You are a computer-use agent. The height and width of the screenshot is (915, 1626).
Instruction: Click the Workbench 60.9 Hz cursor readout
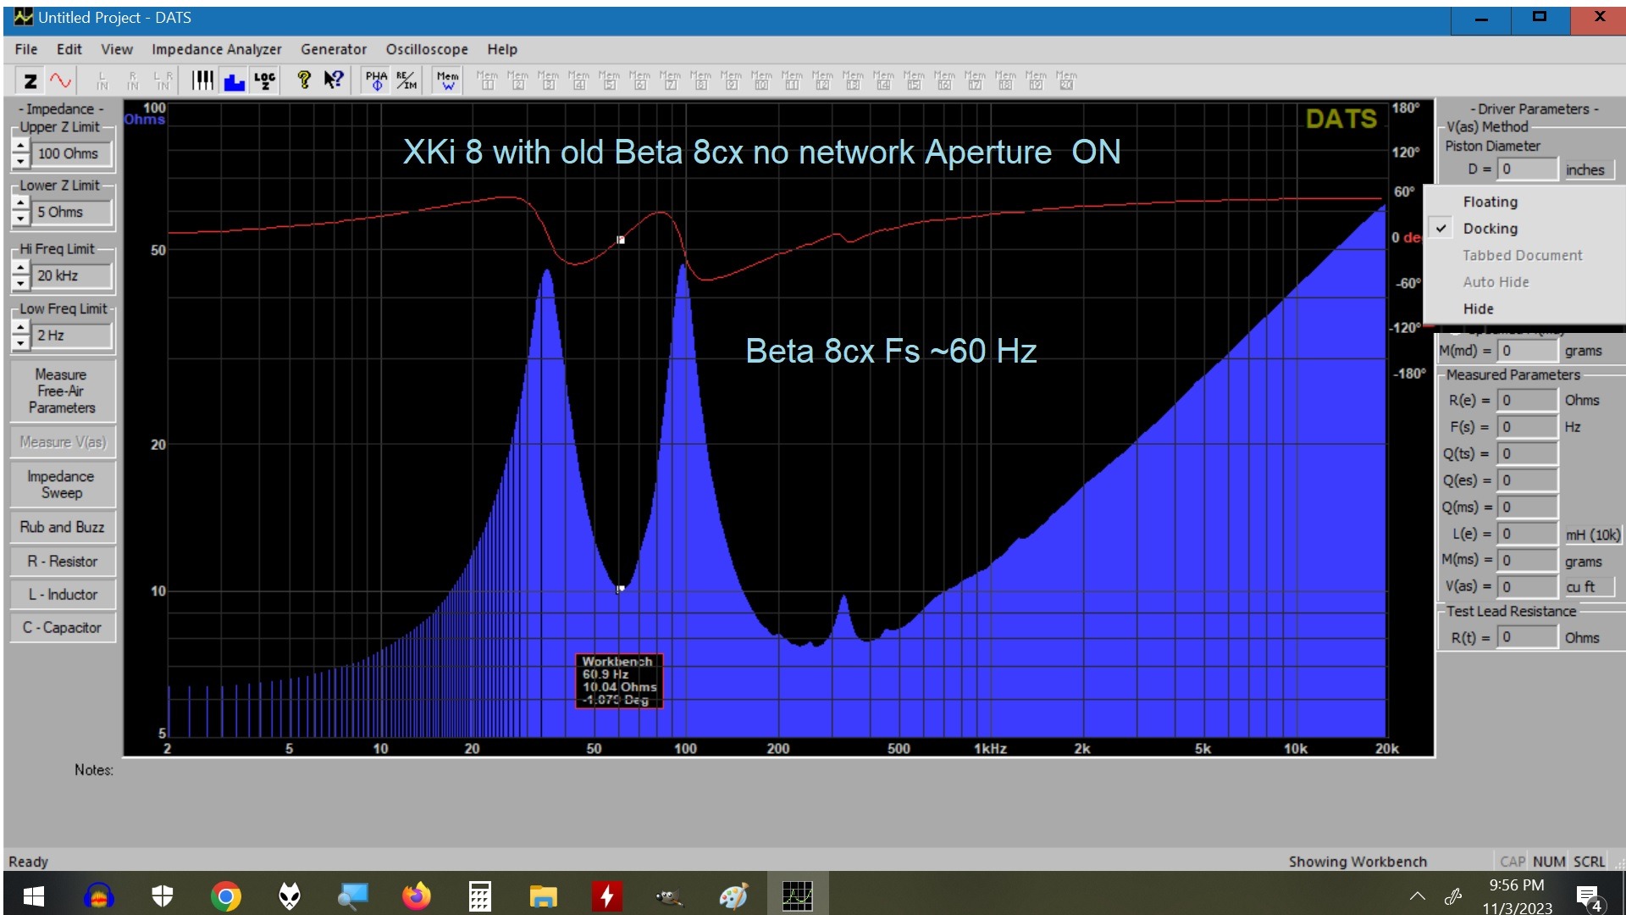(x=619, y=680)
